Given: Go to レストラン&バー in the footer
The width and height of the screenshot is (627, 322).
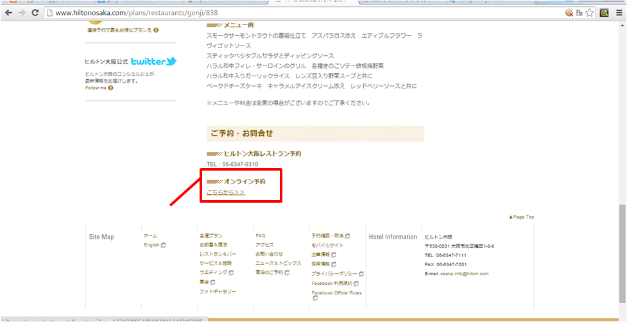Looking at the screenshot, I should (x=213, y=254).
